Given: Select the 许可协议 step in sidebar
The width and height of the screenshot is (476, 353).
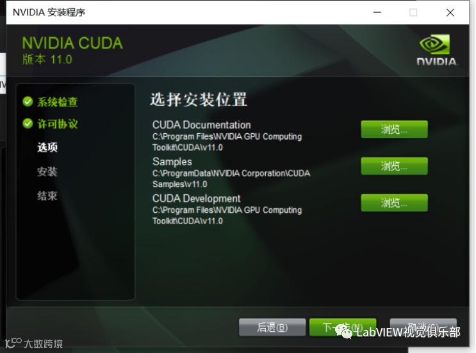Looking at the screenshot, I should pos(58,124).
